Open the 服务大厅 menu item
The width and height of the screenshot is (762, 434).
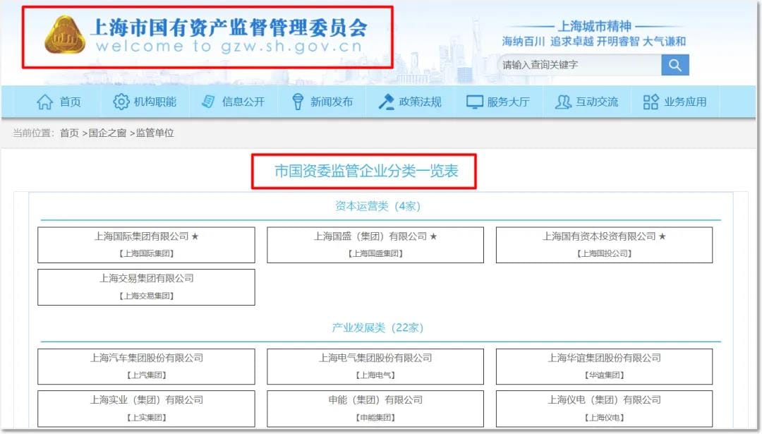508,102
